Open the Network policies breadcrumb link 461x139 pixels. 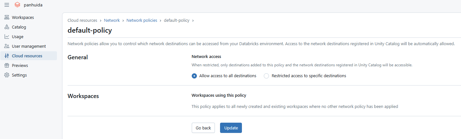(x=142, y=20)
